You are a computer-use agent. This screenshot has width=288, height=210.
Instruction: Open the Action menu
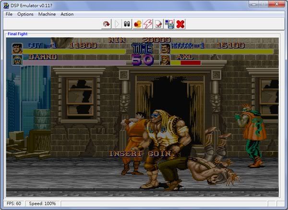point(67,14)
